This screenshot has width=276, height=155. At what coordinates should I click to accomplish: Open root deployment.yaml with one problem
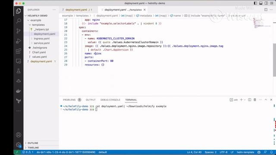(x=41, y=61)
